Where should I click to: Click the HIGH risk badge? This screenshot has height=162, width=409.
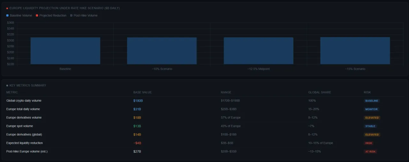(369, 143)
